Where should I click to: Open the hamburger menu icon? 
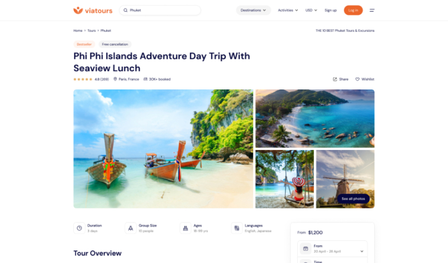coord(372,11)
